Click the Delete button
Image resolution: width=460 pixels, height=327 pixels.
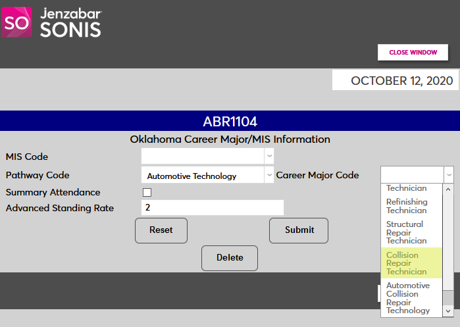[230, 258]
